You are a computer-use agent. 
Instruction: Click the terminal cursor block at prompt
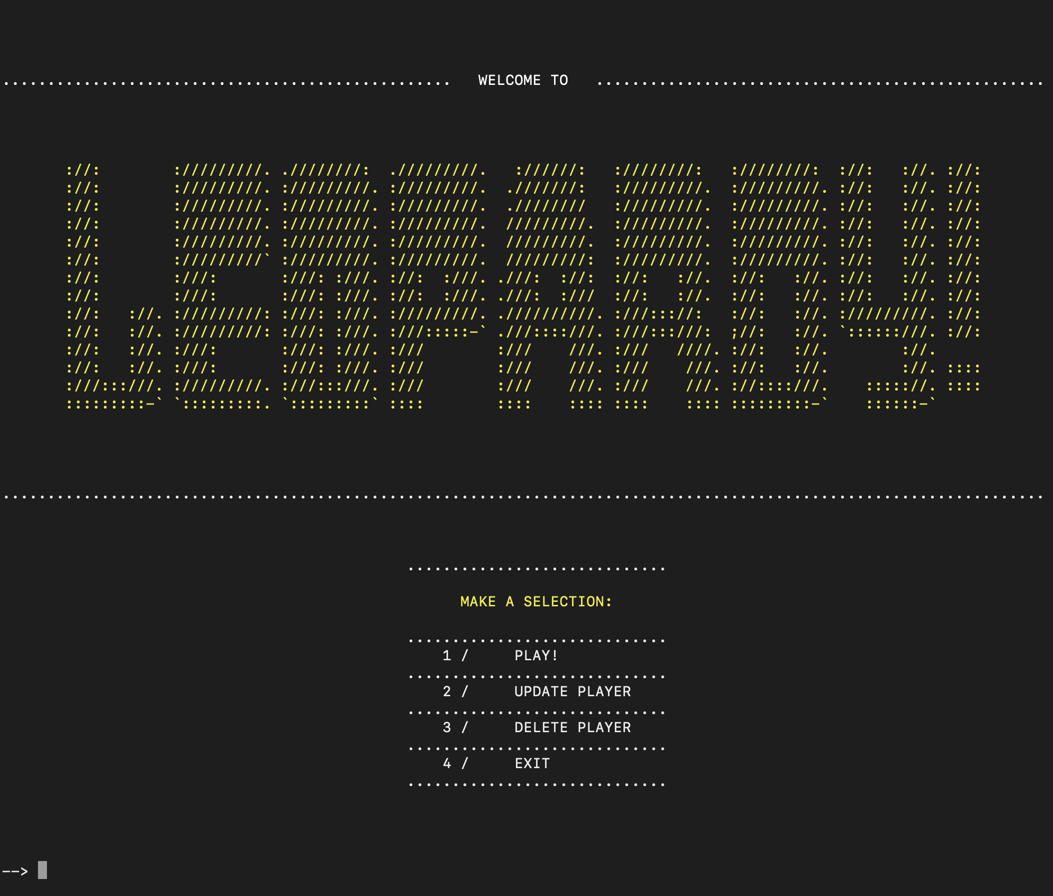[42, 870]
